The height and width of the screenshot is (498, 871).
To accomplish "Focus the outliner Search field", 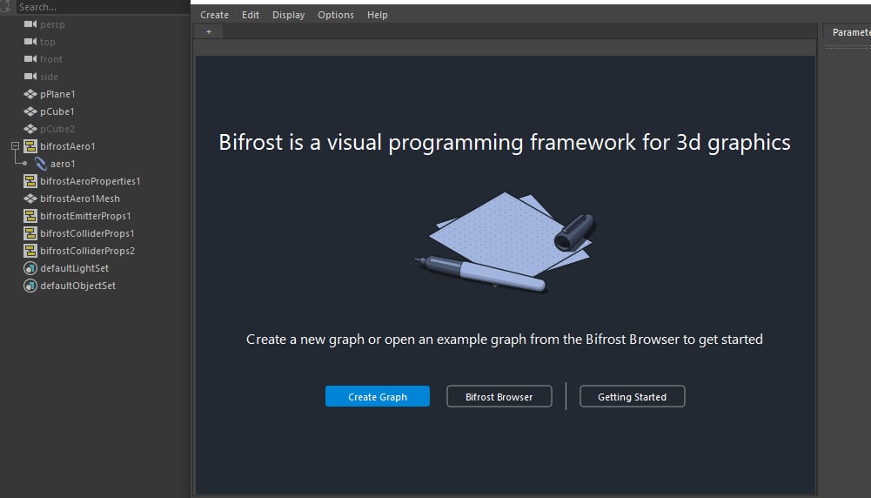I will (103, 7).
